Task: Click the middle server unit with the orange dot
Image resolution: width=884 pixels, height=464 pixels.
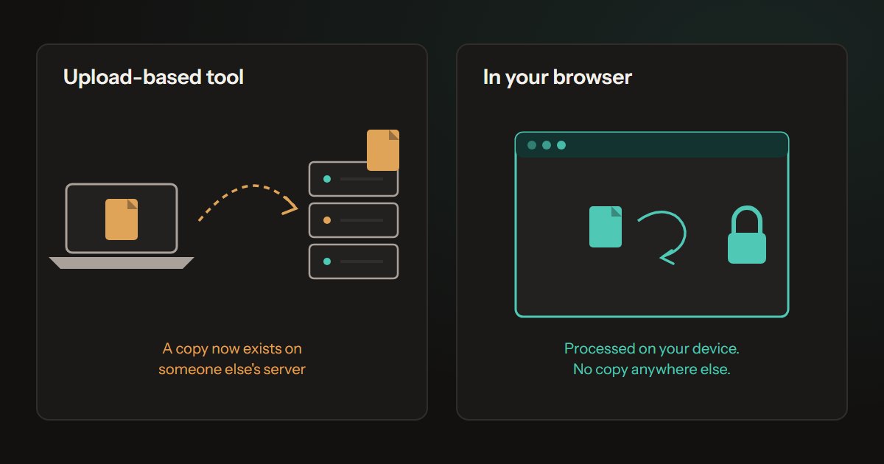Action: [354, 219]
